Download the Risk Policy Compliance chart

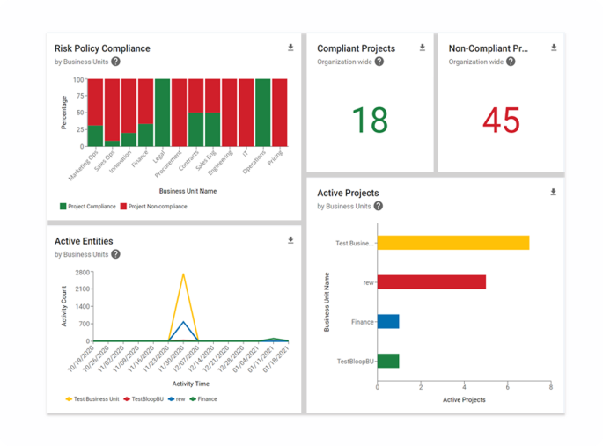point(290,48)
